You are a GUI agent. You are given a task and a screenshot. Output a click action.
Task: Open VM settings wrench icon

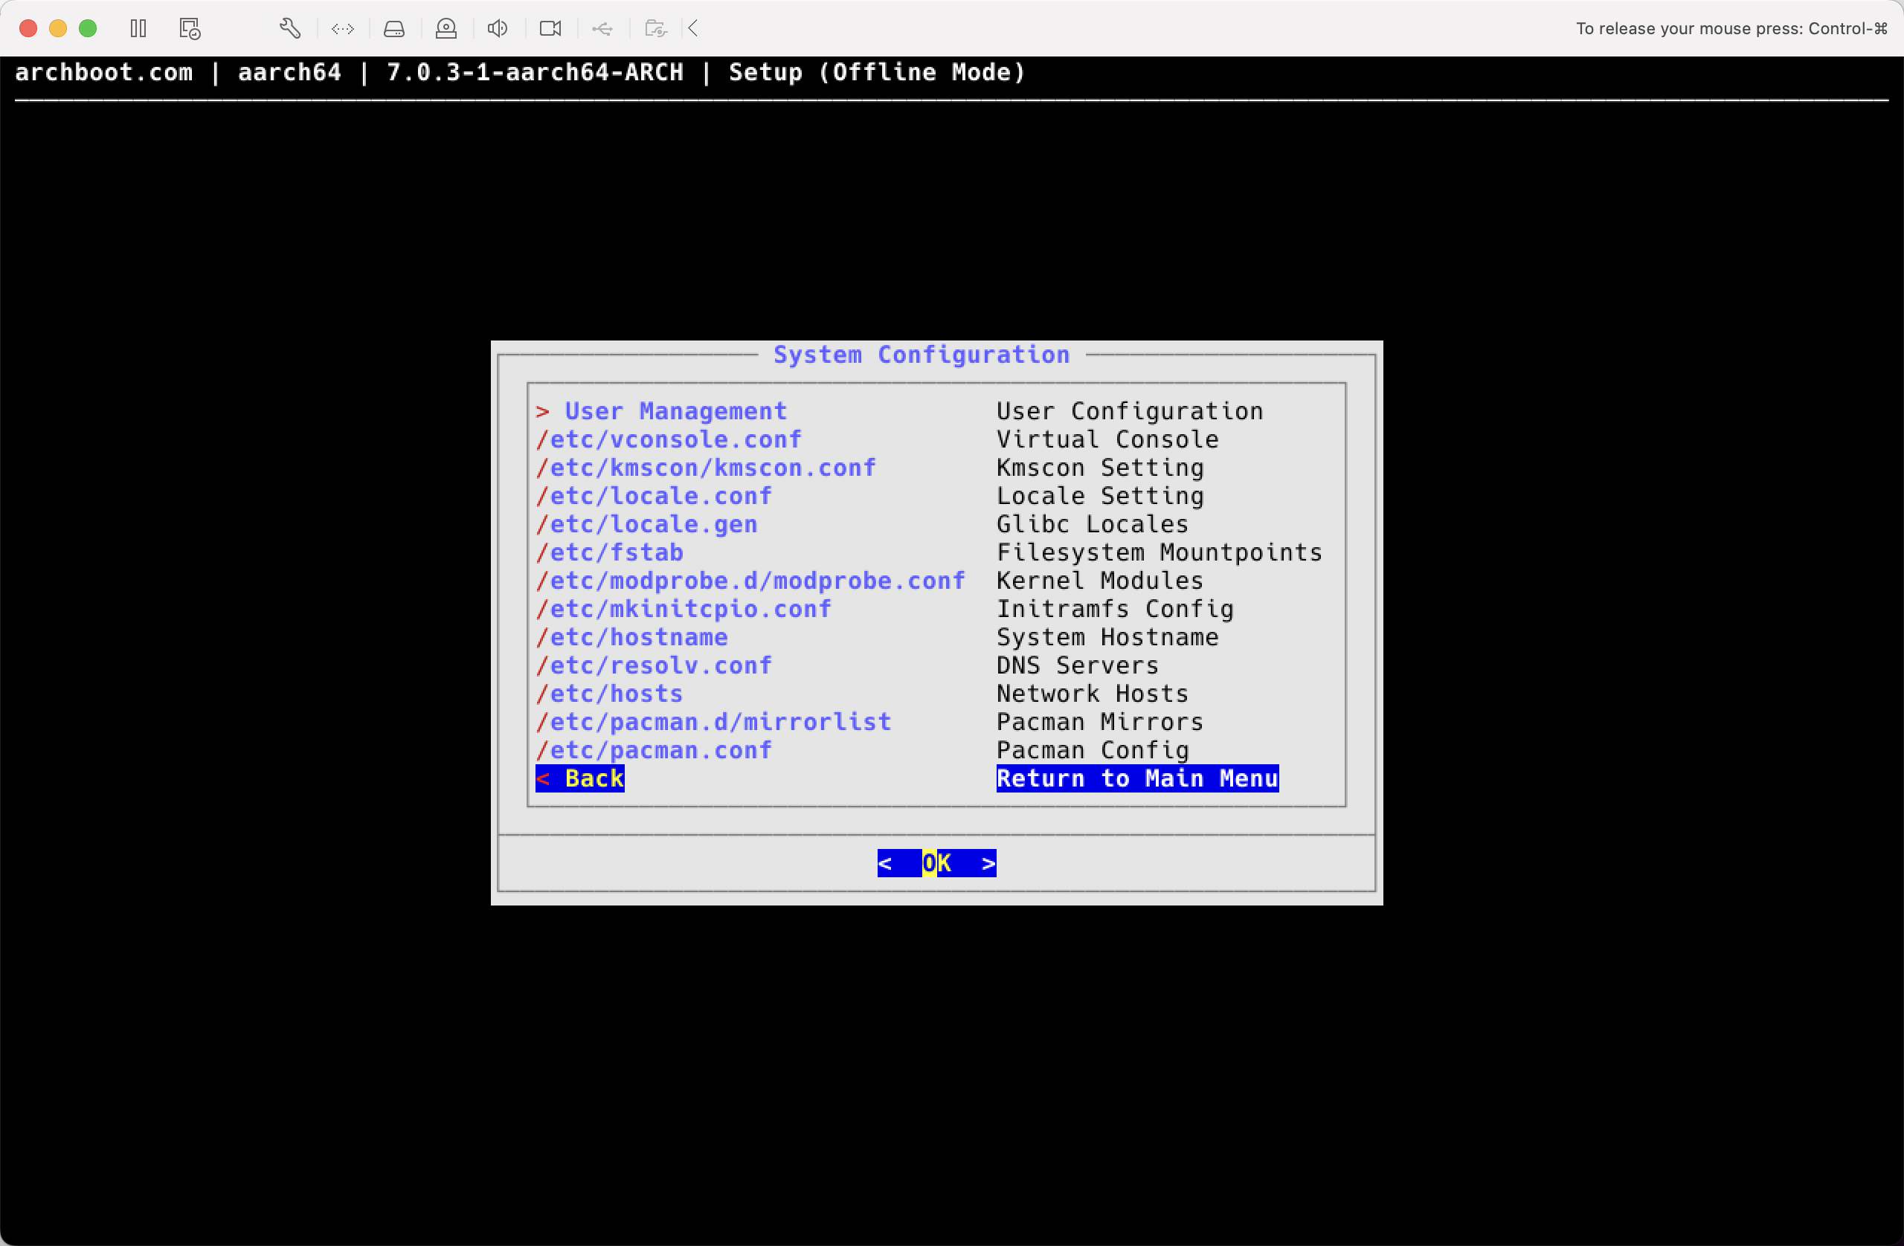click(x=290, y=29)
